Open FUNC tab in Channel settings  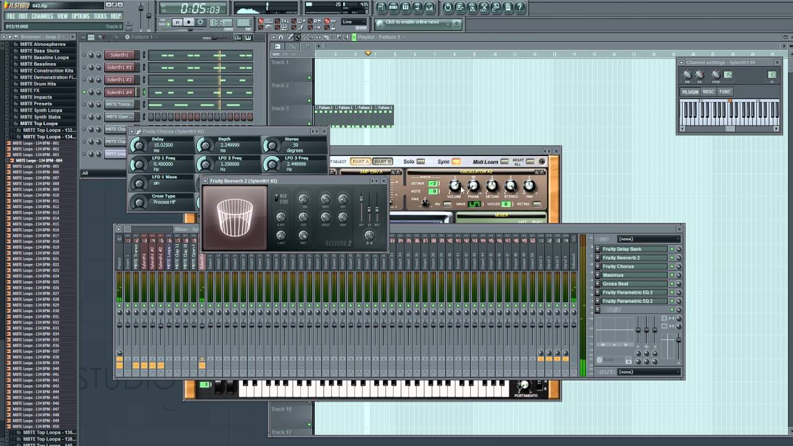pyautogui.click(x=725, y=92)
